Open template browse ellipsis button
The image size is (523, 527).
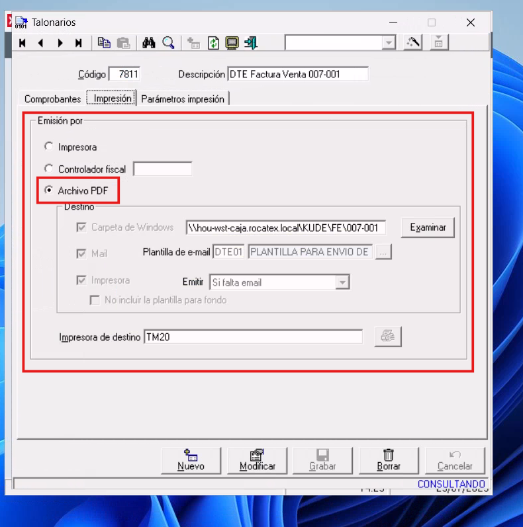(384, 252)
